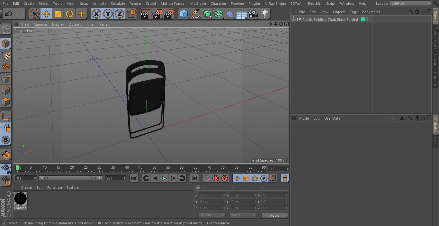This screenshot has width=439, height=226.
Task: Open Attributes User Data menu
Action: [x=332, y=118]
